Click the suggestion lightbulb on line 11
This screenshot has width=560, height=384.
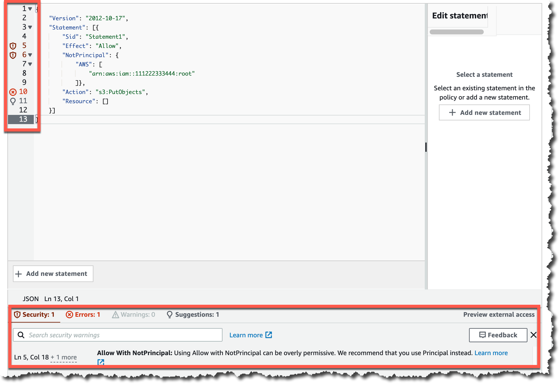tap(13, 101)
